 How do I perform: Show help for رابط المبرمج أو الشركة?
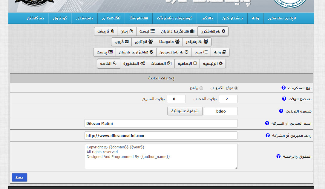tap(268, 135)
